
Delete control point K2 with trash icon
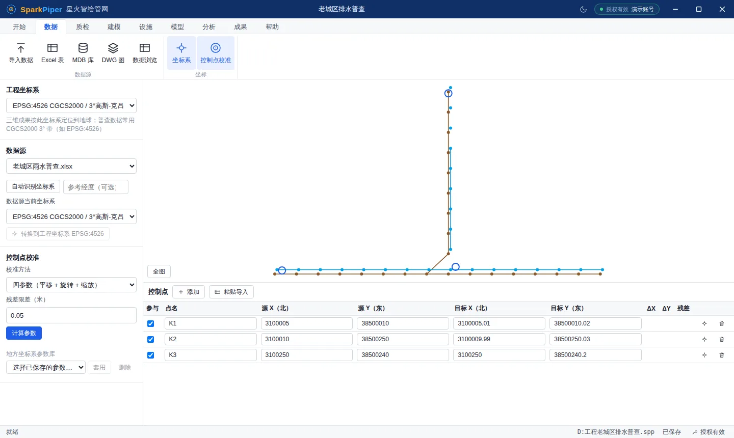tap(722, 339)
